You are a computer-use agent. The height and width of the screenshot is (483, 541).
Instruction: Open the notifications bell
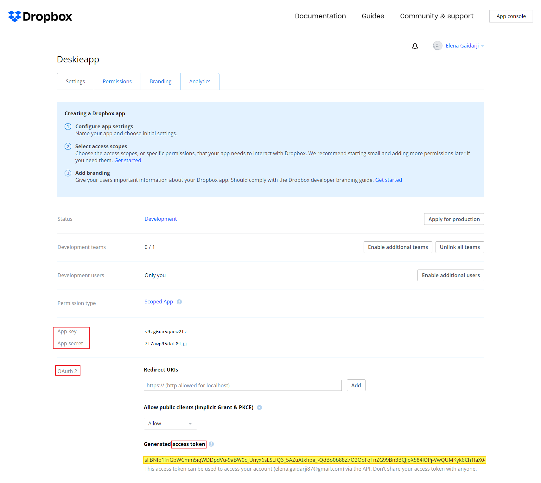(x=415, y=46)
